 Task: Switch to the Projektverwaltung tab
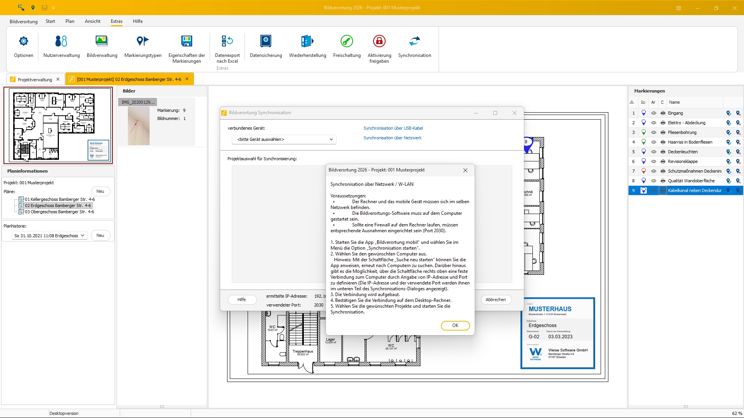pos(34,79)
